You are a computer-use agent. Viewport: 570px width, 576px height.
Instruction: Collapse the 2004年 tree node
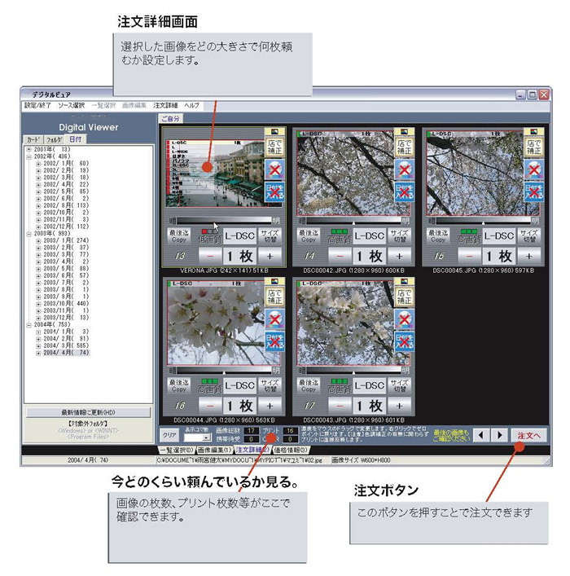(x=29, y=325)
